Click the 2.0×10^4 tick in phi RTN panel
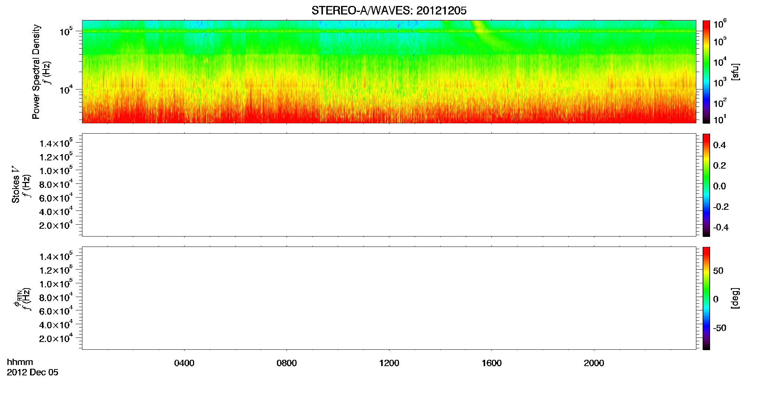The height and width of the screenshot is (401, 778). (56, 338)
